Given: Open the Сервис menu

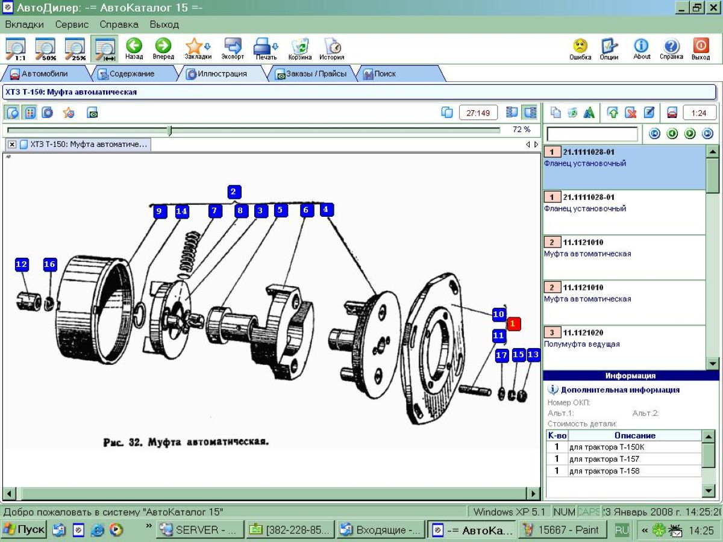Looking at the screenshot, I should [x=72, y=25].
